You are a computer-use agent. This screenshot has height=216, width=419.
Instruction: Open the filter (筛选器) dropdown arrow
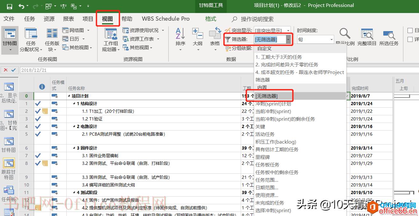[288, 39]
